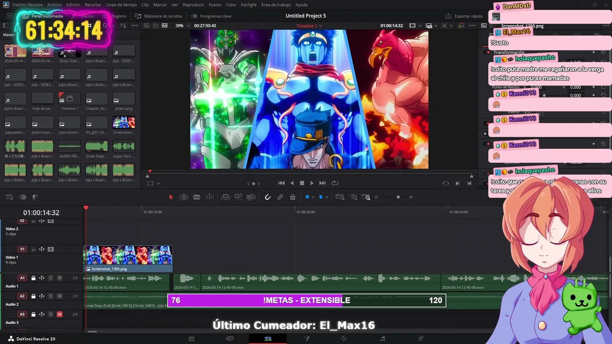Open the Fusion menu
Image resolution: width=612 pixels, height=344 pixels.
tap(215, 5)
